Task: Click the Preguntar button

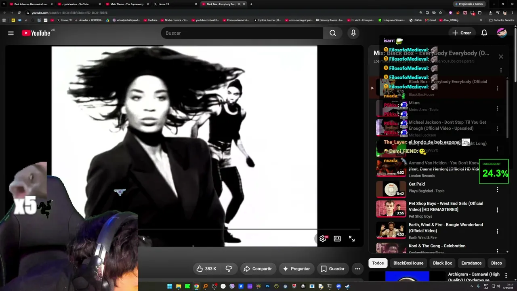Action: click(x=296, y=269)
